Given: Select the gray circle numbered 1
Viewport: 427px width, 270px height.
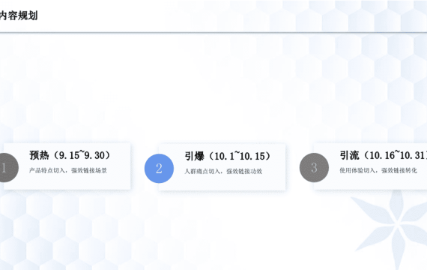Looking at the screenshot, I should (8, 167).
